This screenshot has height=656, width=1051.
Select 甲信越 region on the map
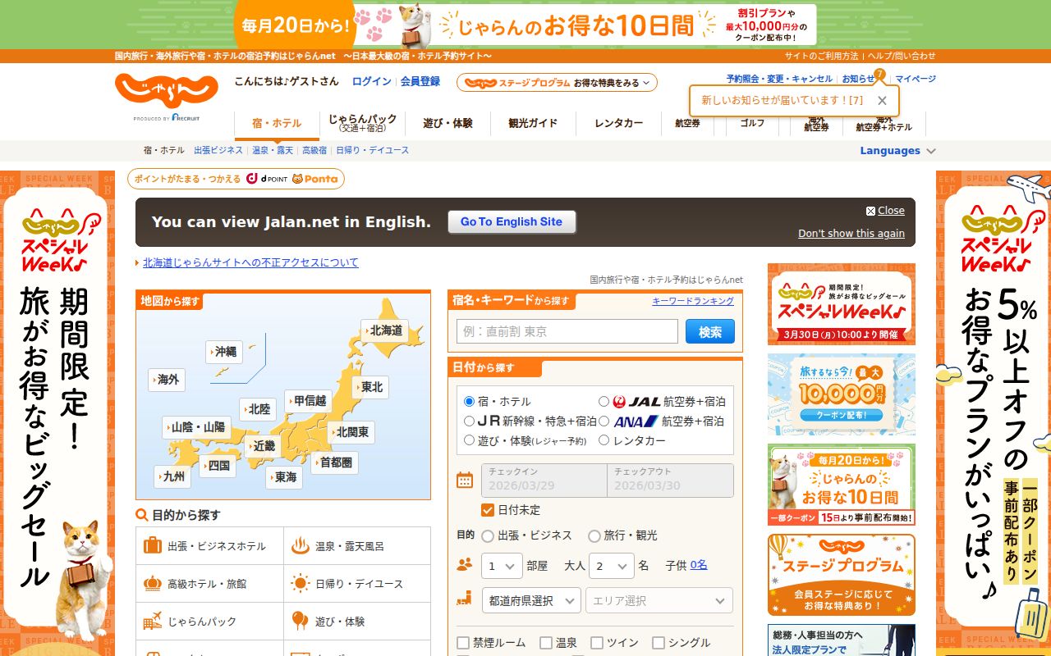click(308, 400)
